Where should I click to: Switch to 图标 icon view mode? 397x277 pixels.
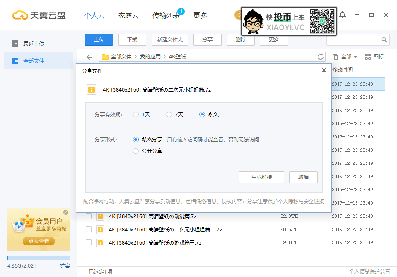[375, 56]
